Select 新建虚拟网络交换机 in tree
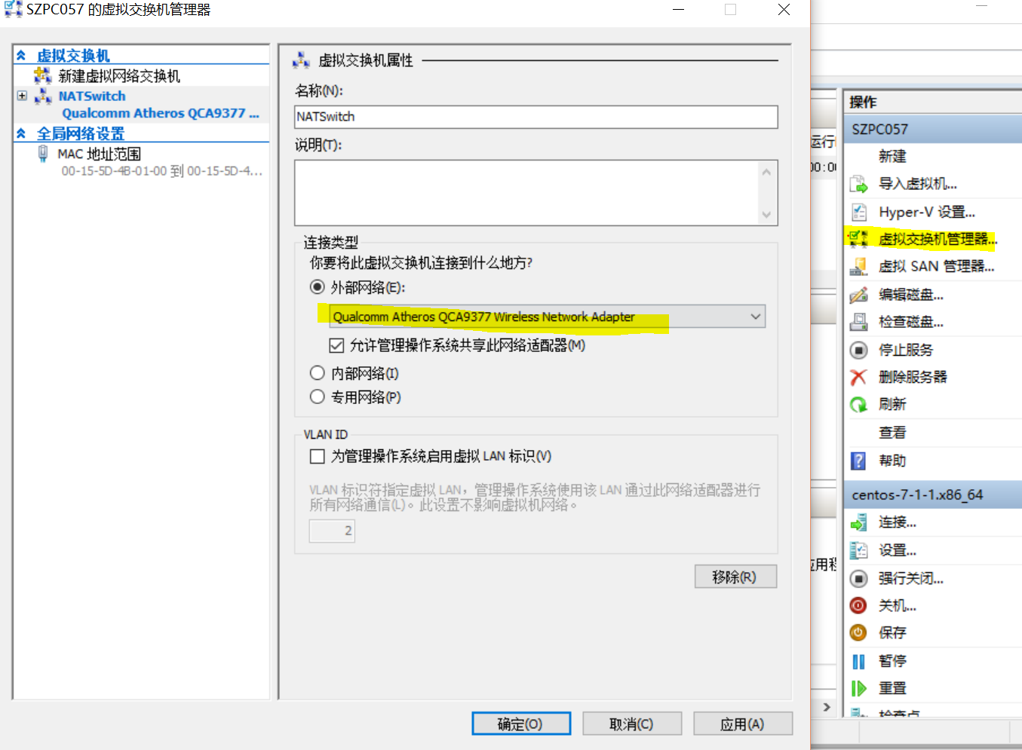Image resolution: width=1022 pixels, height=750 pixels. coord(119,76)
